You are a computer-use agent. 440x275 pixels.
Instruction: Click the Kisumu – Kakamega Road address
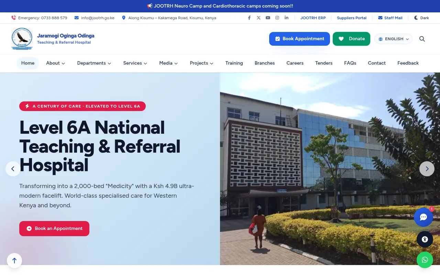pyautogui.click(x=169, y=18)
